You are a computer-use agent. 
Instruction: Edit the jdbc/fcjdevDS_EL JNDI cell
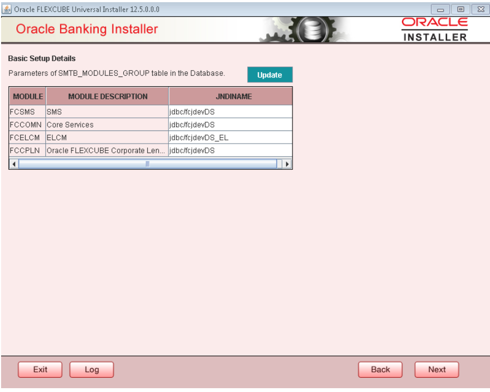point(231,138)
